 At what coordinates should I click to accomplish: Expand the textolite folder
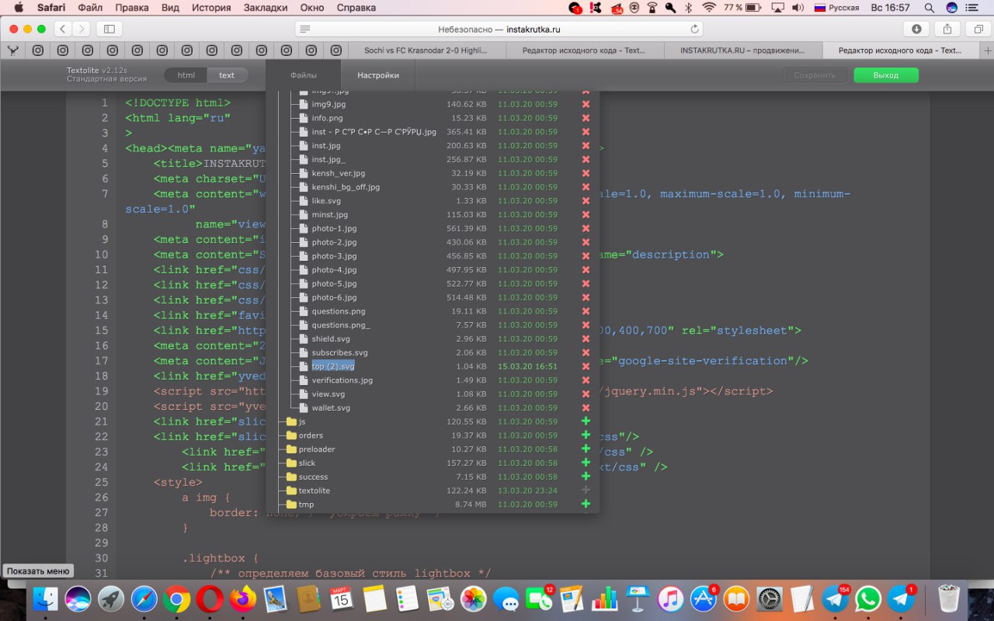[314, 491]
